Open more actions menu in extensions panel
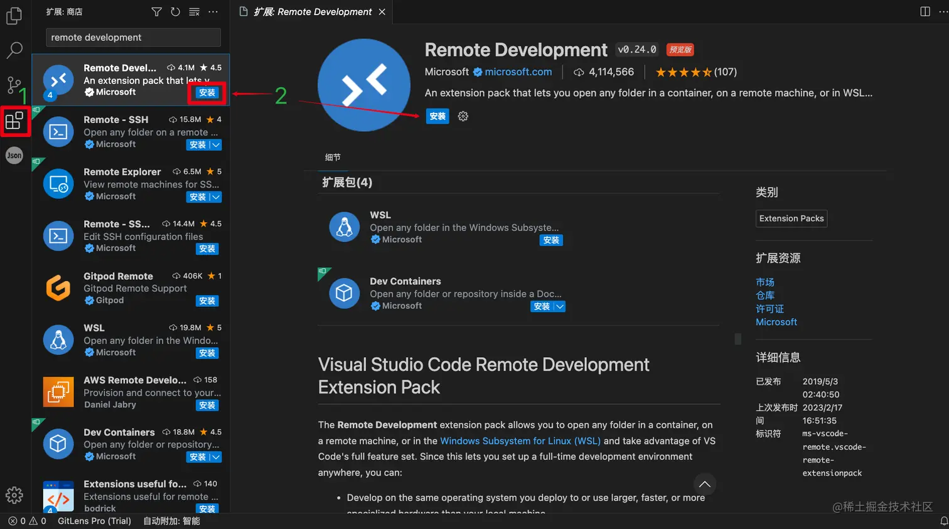The width and height of the screenshot is (949, 529). (x=213, y=12)
